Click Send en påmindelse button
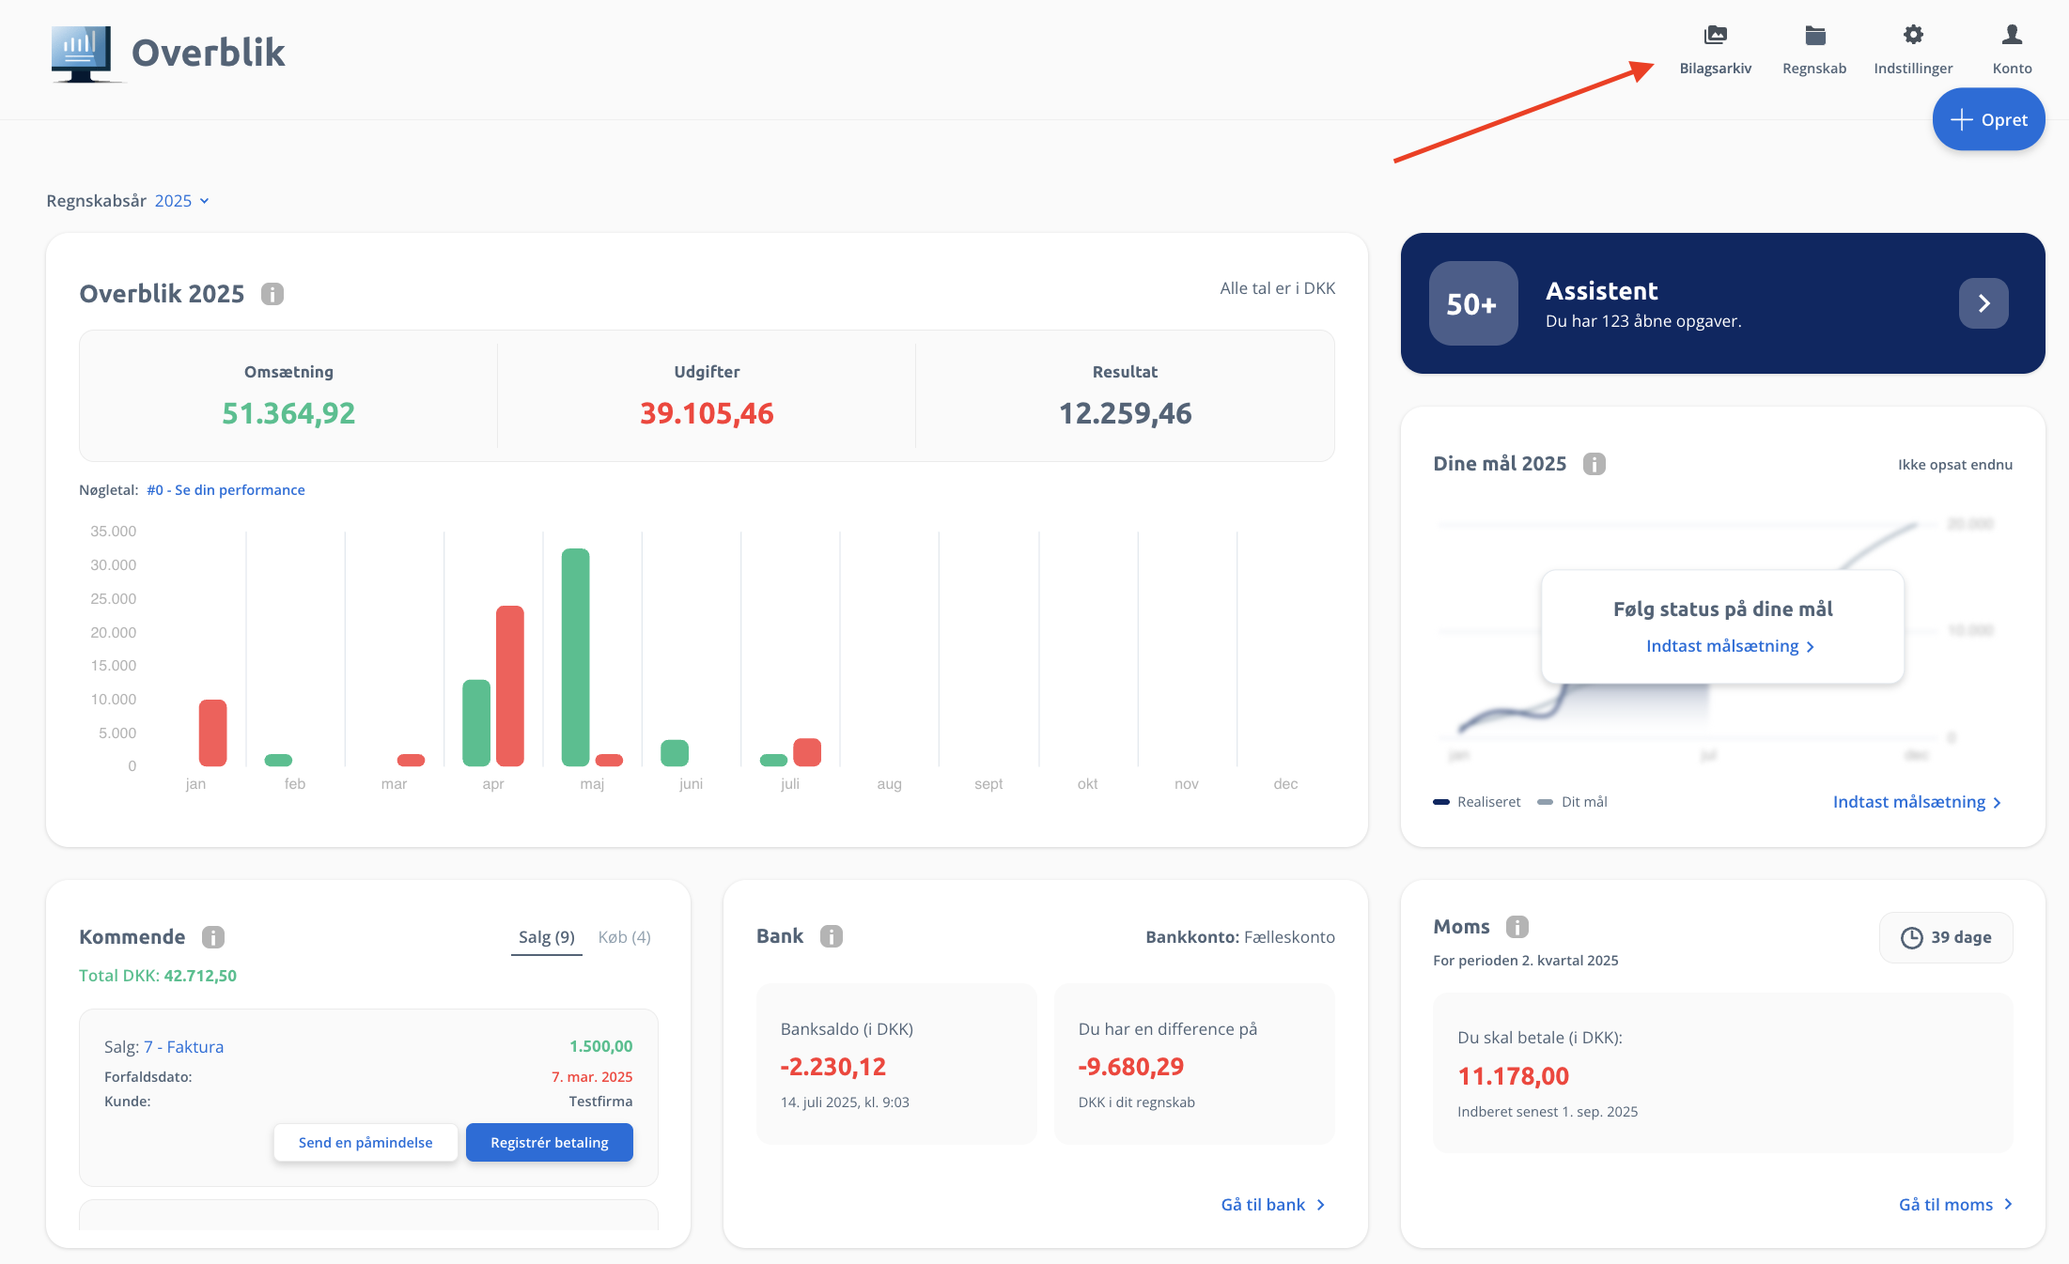Viewport: 2069px width, 1264px height. click(366, 1143)
